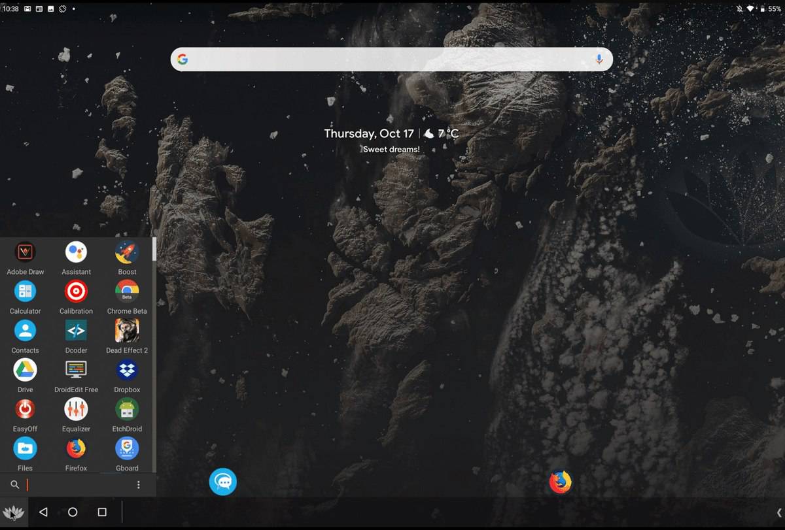Open the three-dot menu in app drawer

coord(139,485)
